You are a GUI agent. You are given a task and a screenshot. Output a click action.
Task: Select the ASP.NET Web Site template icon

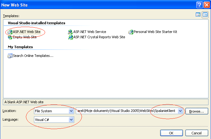(x=10, y=32)
